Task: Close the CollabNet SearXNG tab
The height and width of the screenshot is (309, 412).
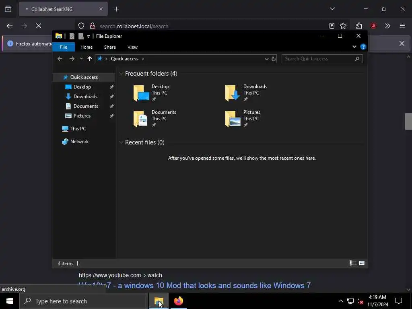Action: click(101, 9)
